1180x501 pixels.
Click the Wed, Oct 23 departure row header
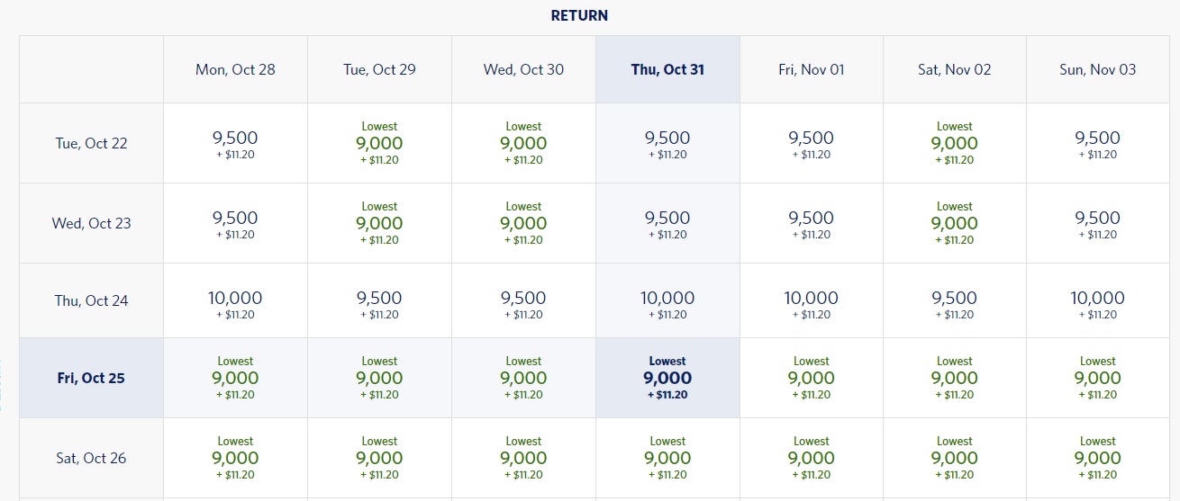point(91,223)
